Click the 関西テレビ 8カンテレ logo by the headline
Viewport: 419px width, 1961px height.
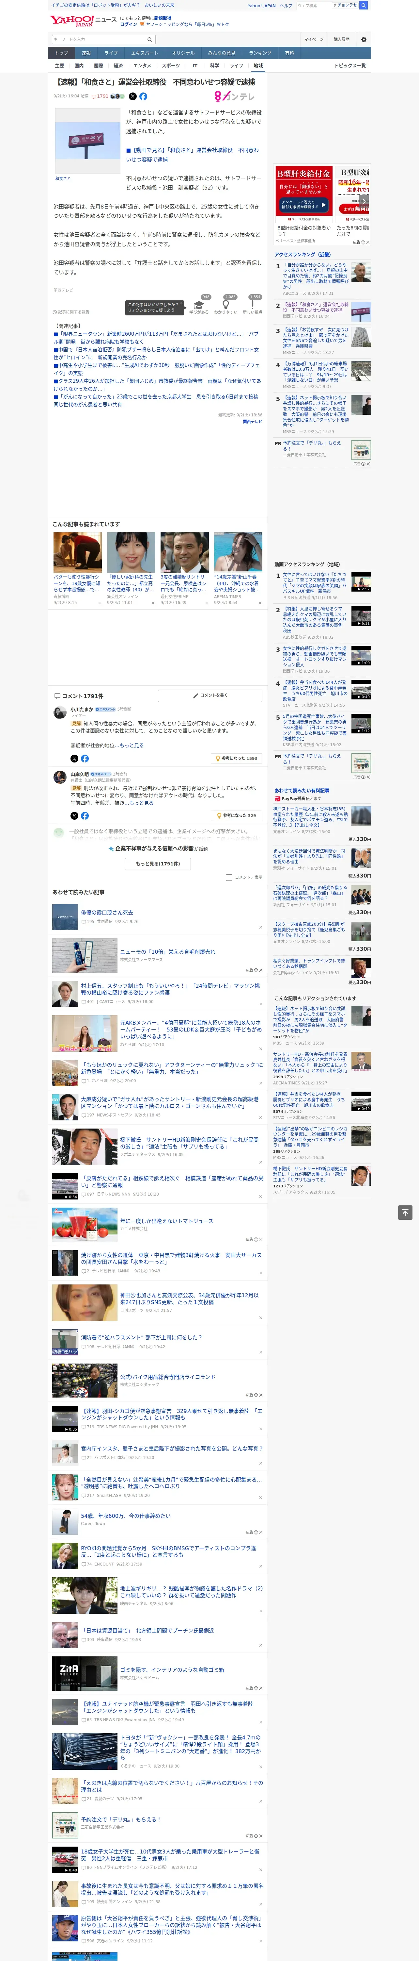tap(235, 97)
